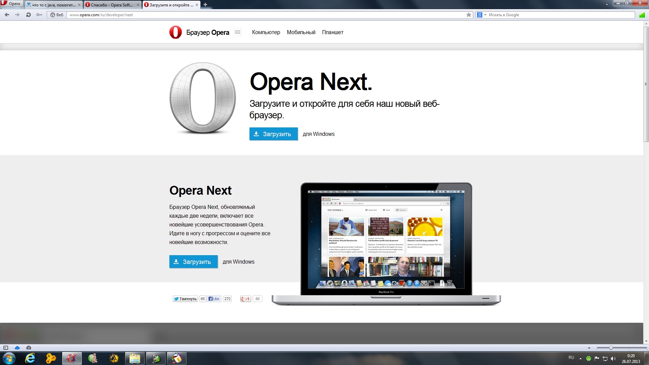This screenshot has height=365, width=649.
Task: Open the yellow honeycomb tools taskbar icon
Action: (51, 358)
